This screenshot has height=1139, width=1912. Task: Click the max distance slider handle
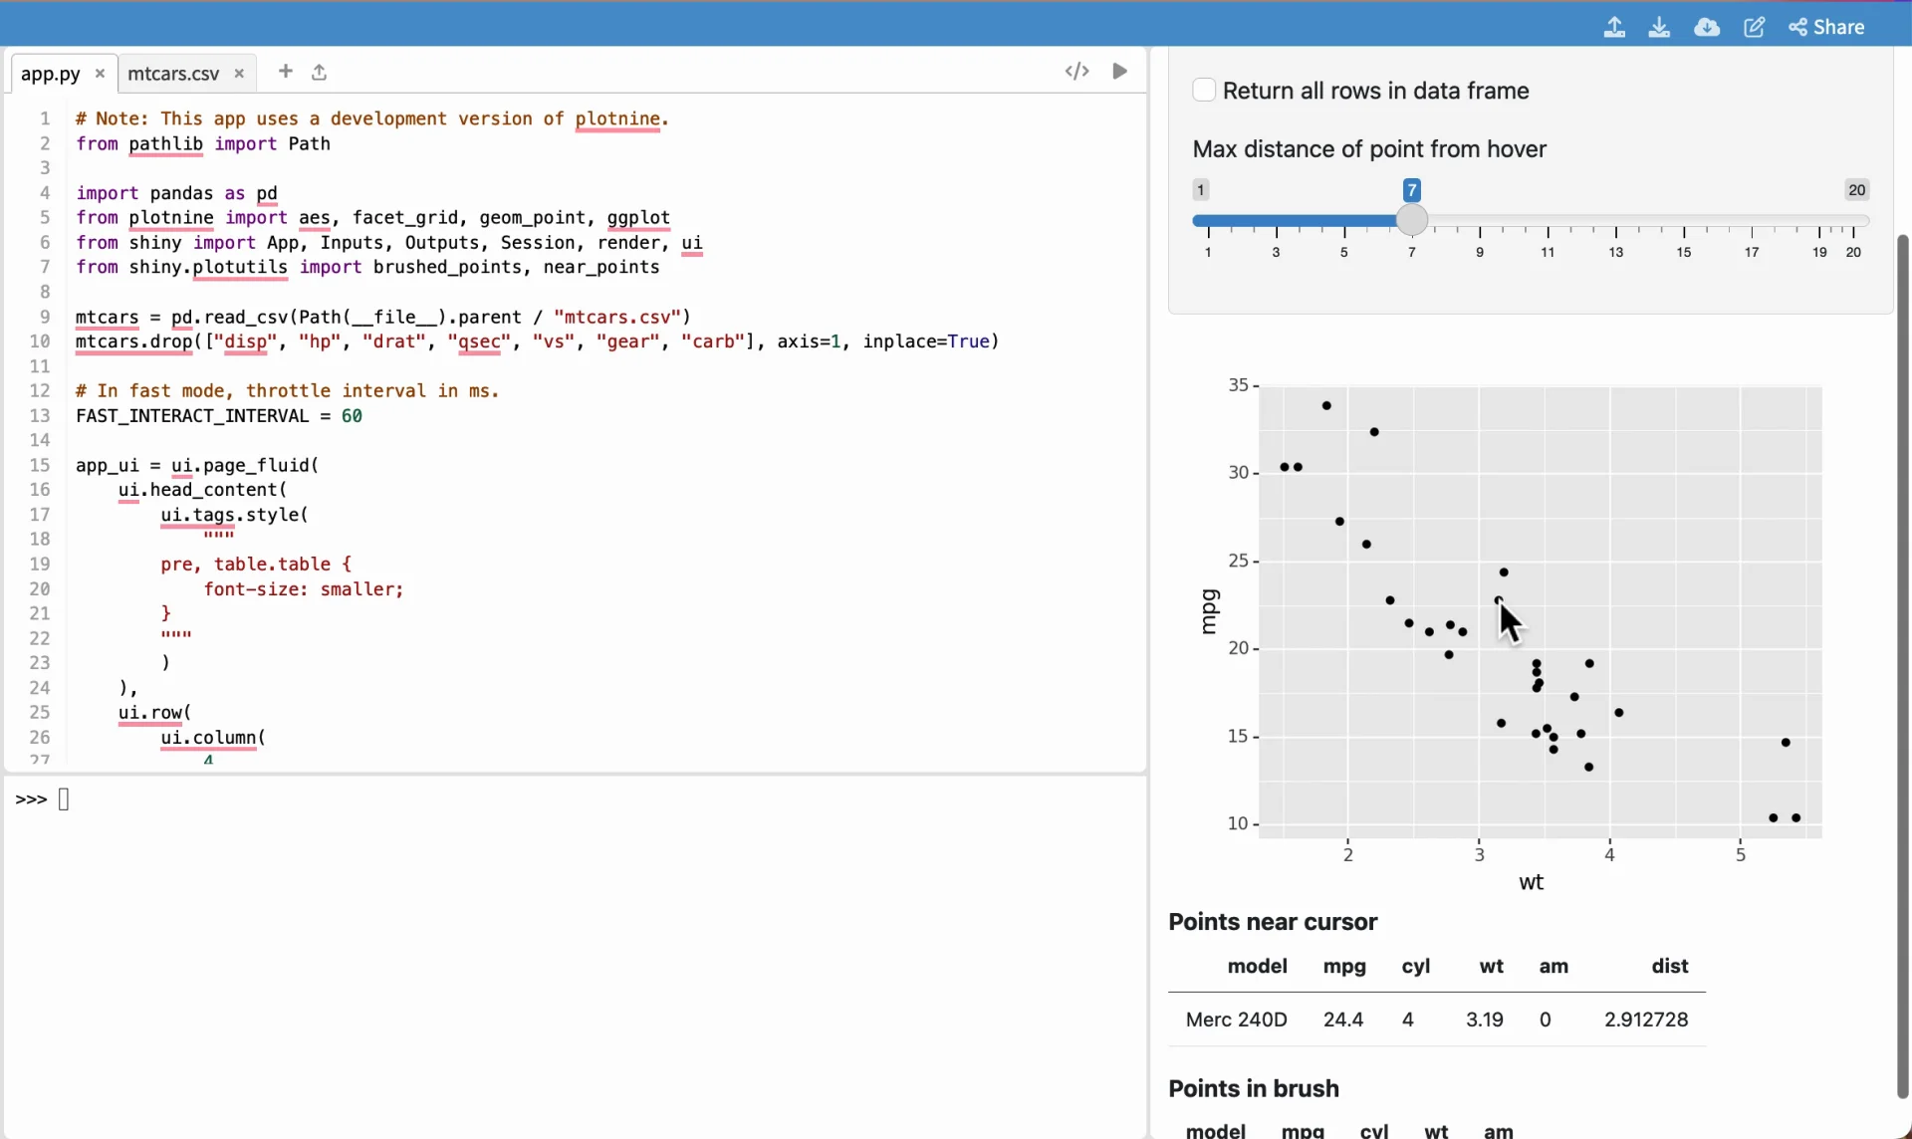coord(1411,220)
